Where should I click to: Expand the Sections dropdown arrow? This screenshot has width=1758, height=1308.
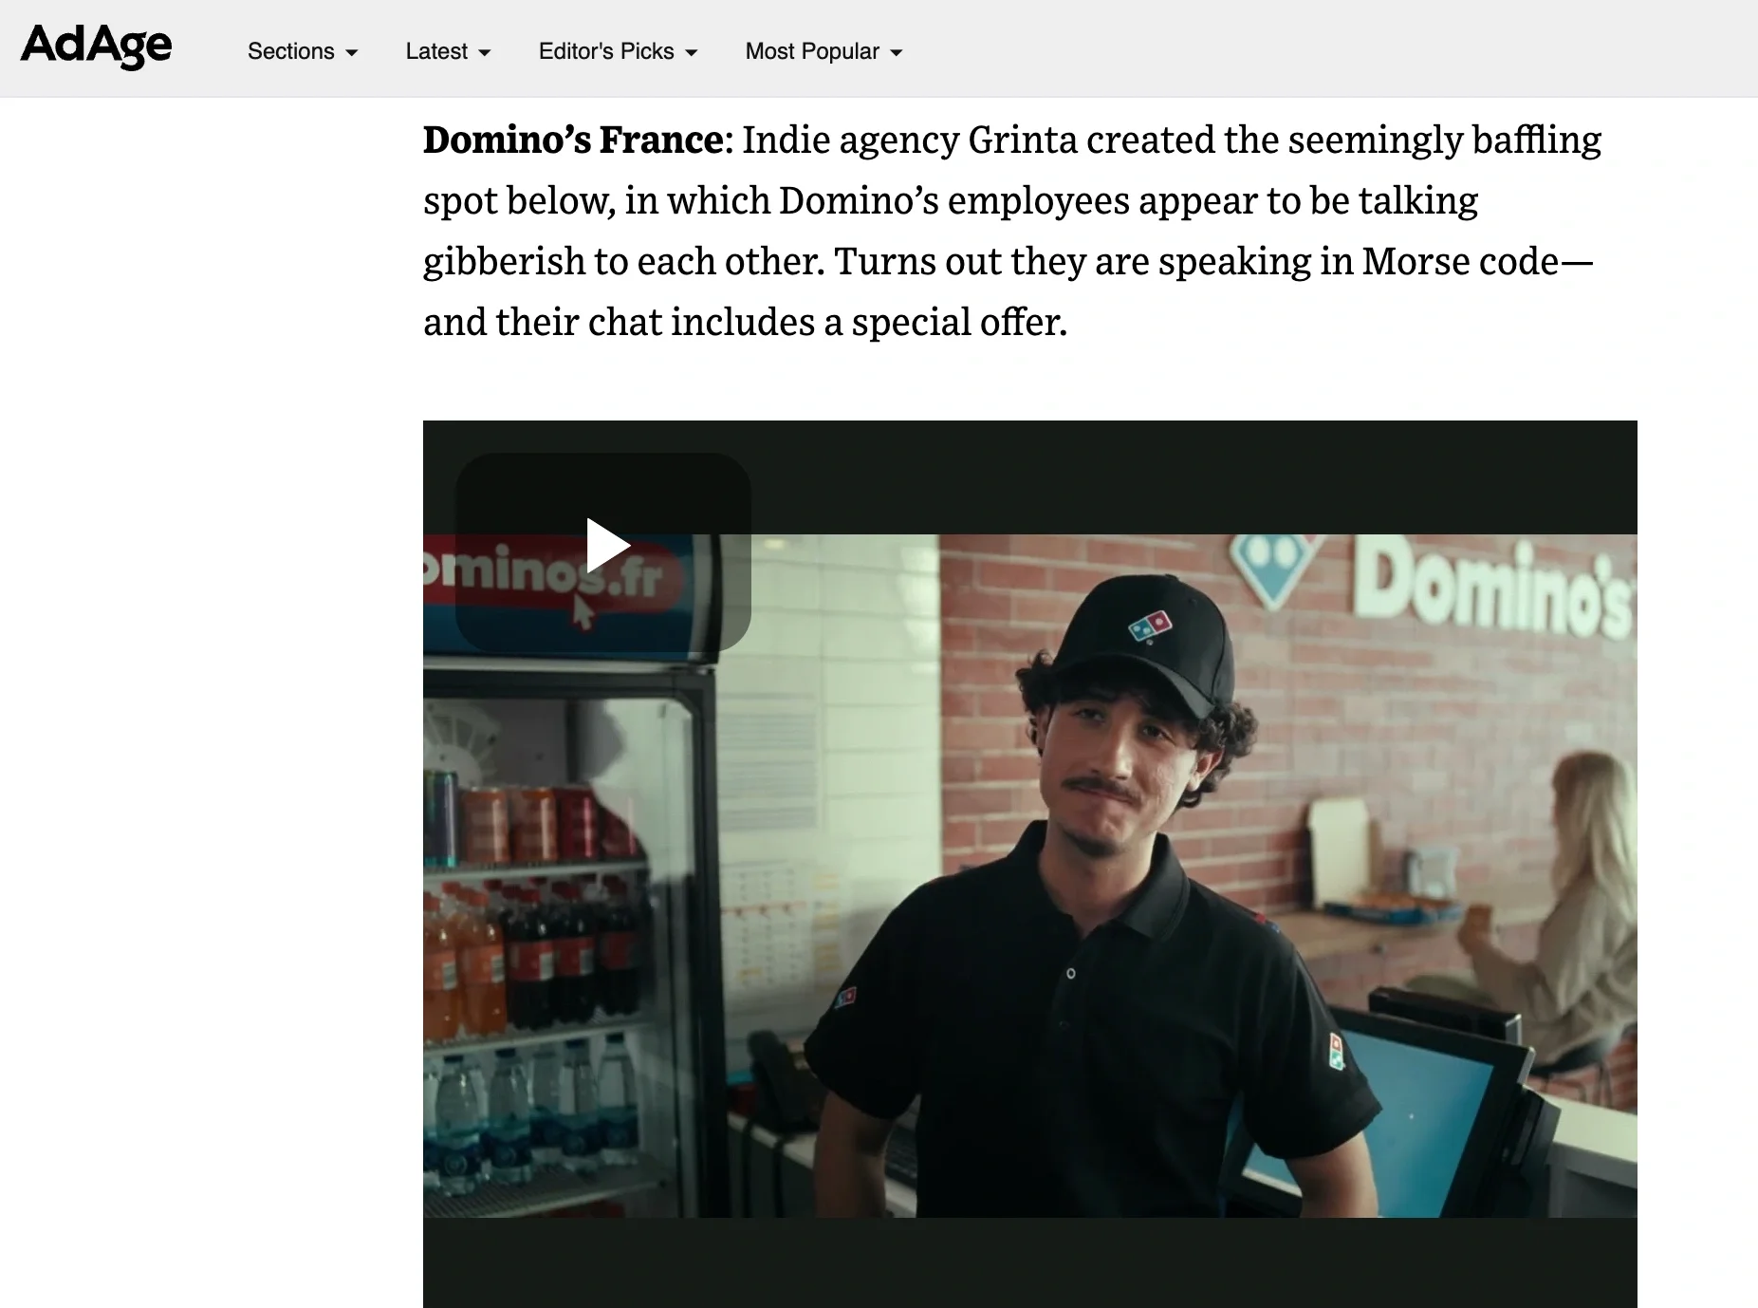[x=352, y=53]
